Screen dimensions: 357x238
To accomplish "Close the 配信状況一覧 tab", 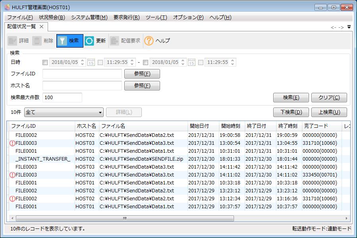I will pos(41,27).
